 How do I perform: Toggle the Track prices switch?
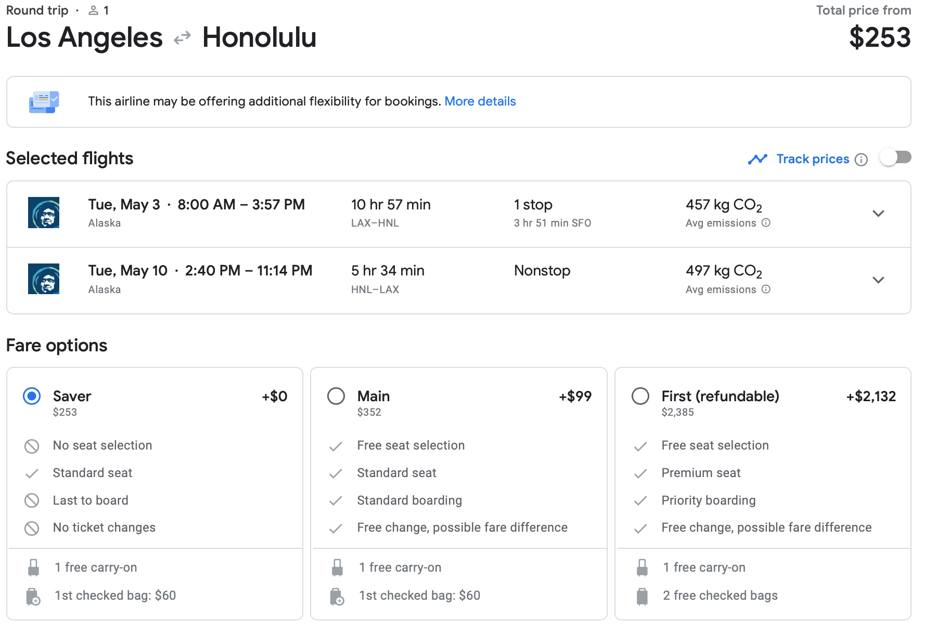pos(895,157)
